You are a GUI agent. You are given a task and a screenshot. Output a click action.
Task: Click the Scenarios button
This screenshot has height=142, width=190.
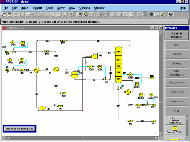pos(177,101)
